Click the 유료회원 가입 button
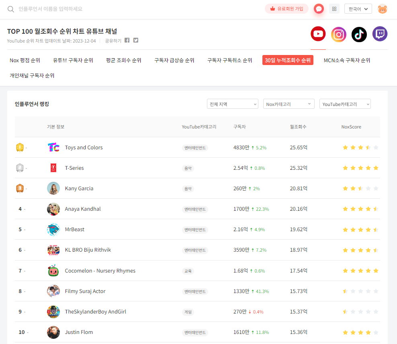397x344 pixels. tap(286, 9)
